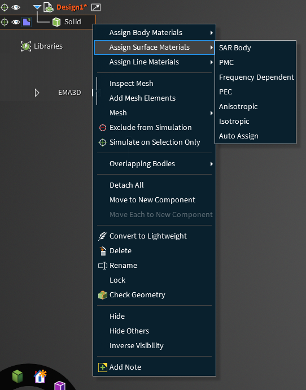Screen dimensions: 306x390
Task: Click the crosshair icon on Design1 row
Action: (x=4, y=7)
